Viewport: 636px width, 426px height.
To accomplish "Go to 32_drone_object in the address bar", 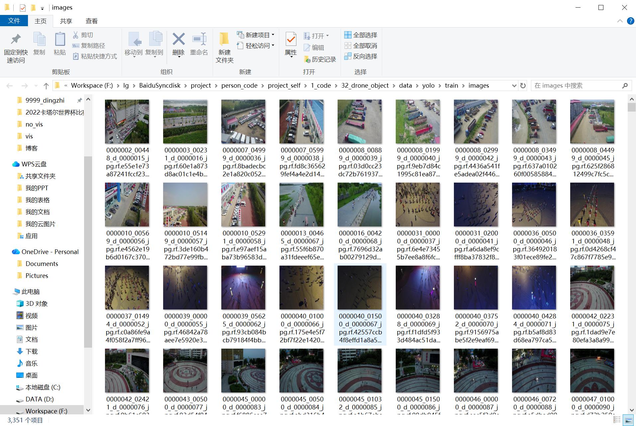I will (365, 86).
